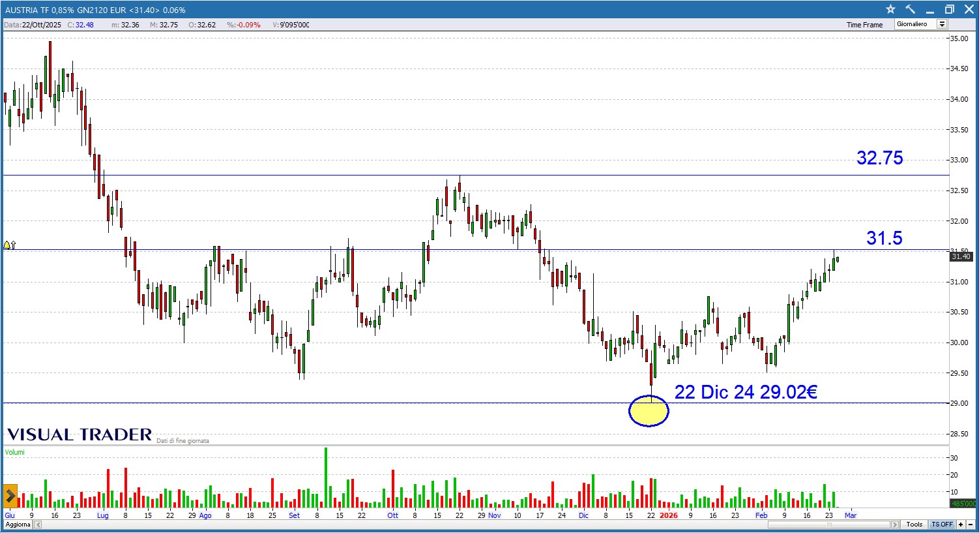Select the '22 Dic 24 29.02€' text annotation
979x533 pixels.
pos(746,391)
